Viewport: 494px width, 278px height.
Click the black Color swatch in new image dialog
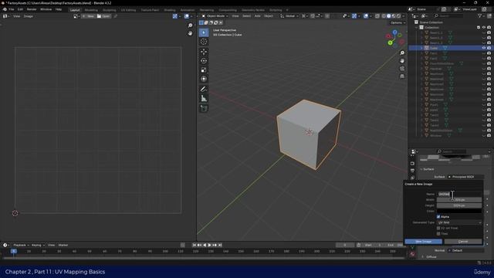(459, 211)
